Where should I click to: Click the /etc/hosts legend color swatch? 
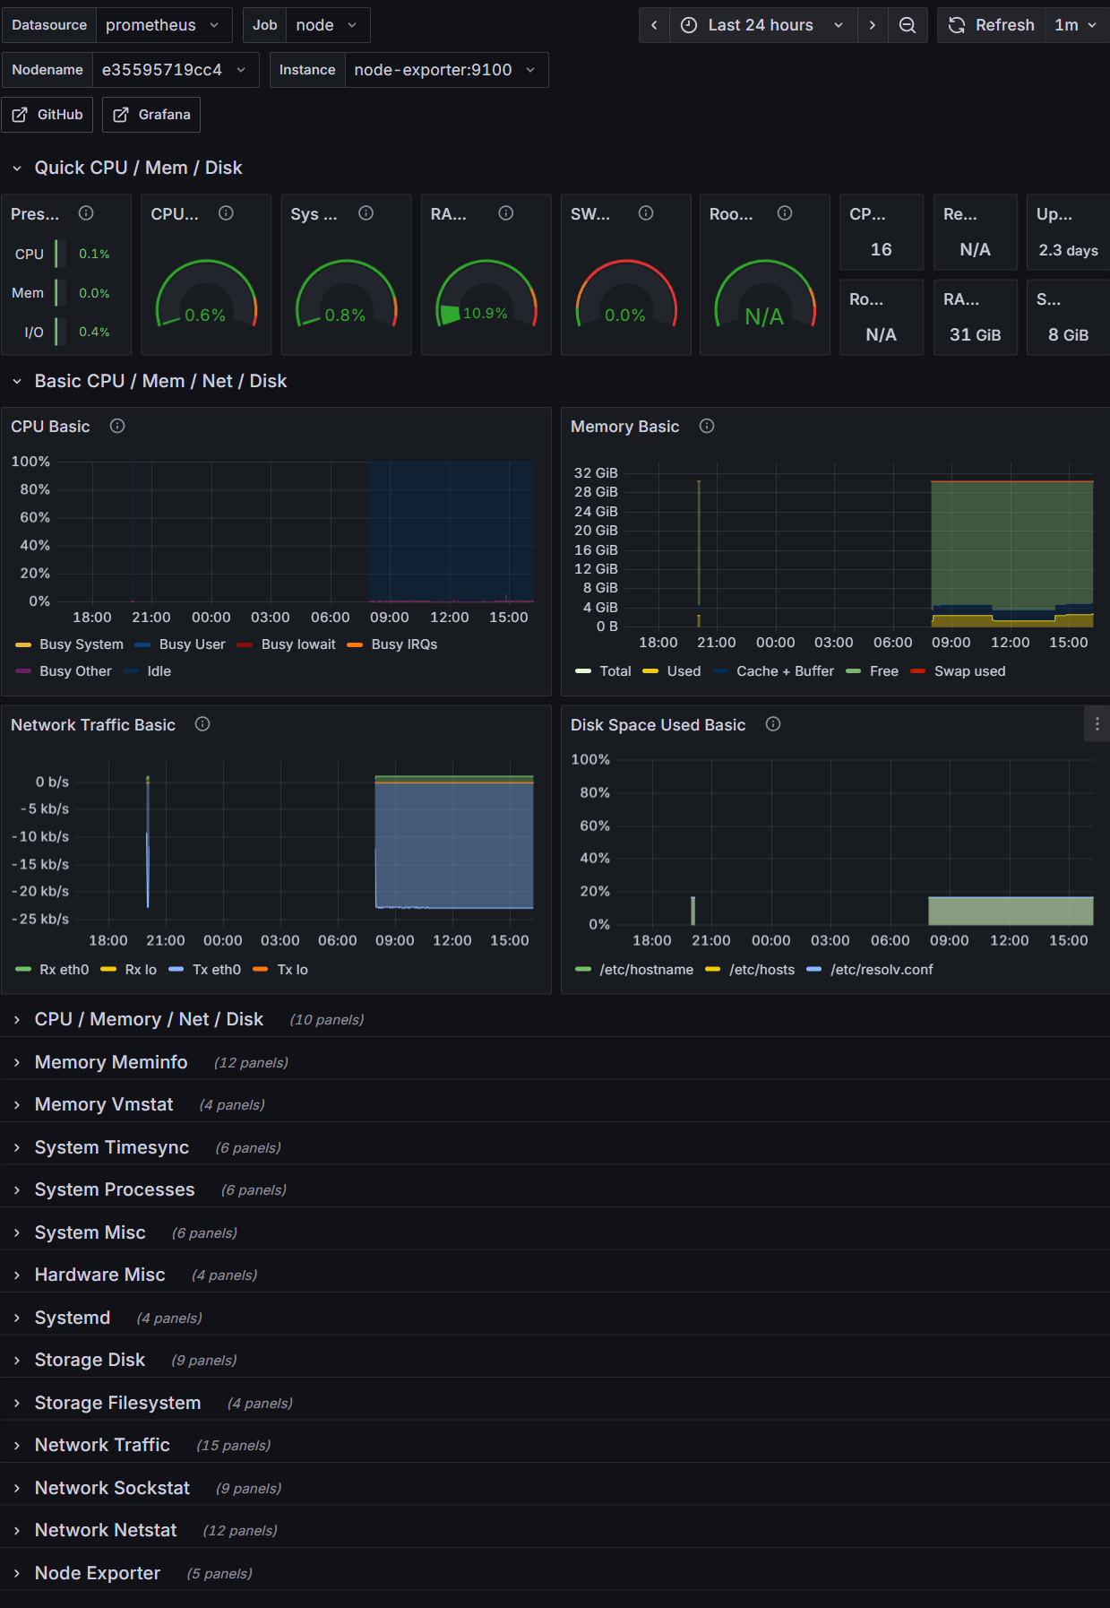click(713, 970)
